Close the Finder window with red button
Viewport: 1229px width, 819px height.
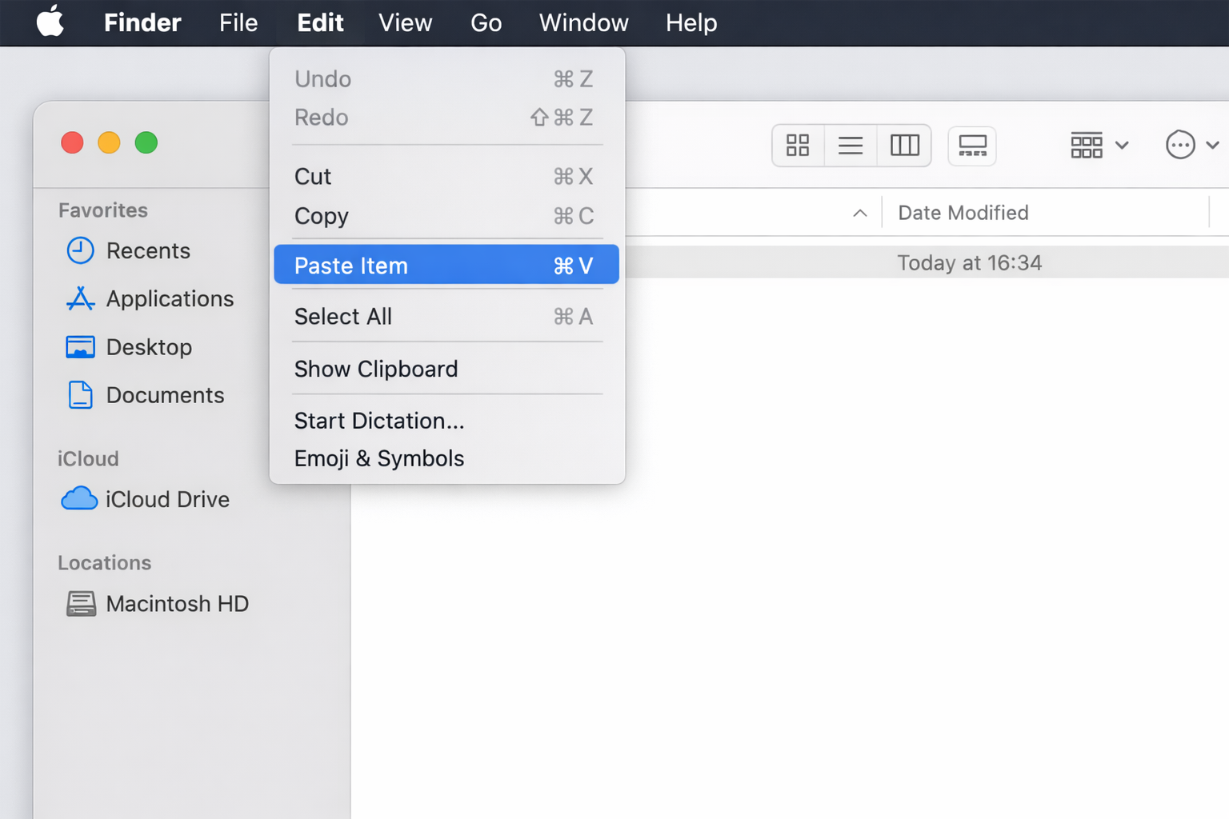(72, 143)
